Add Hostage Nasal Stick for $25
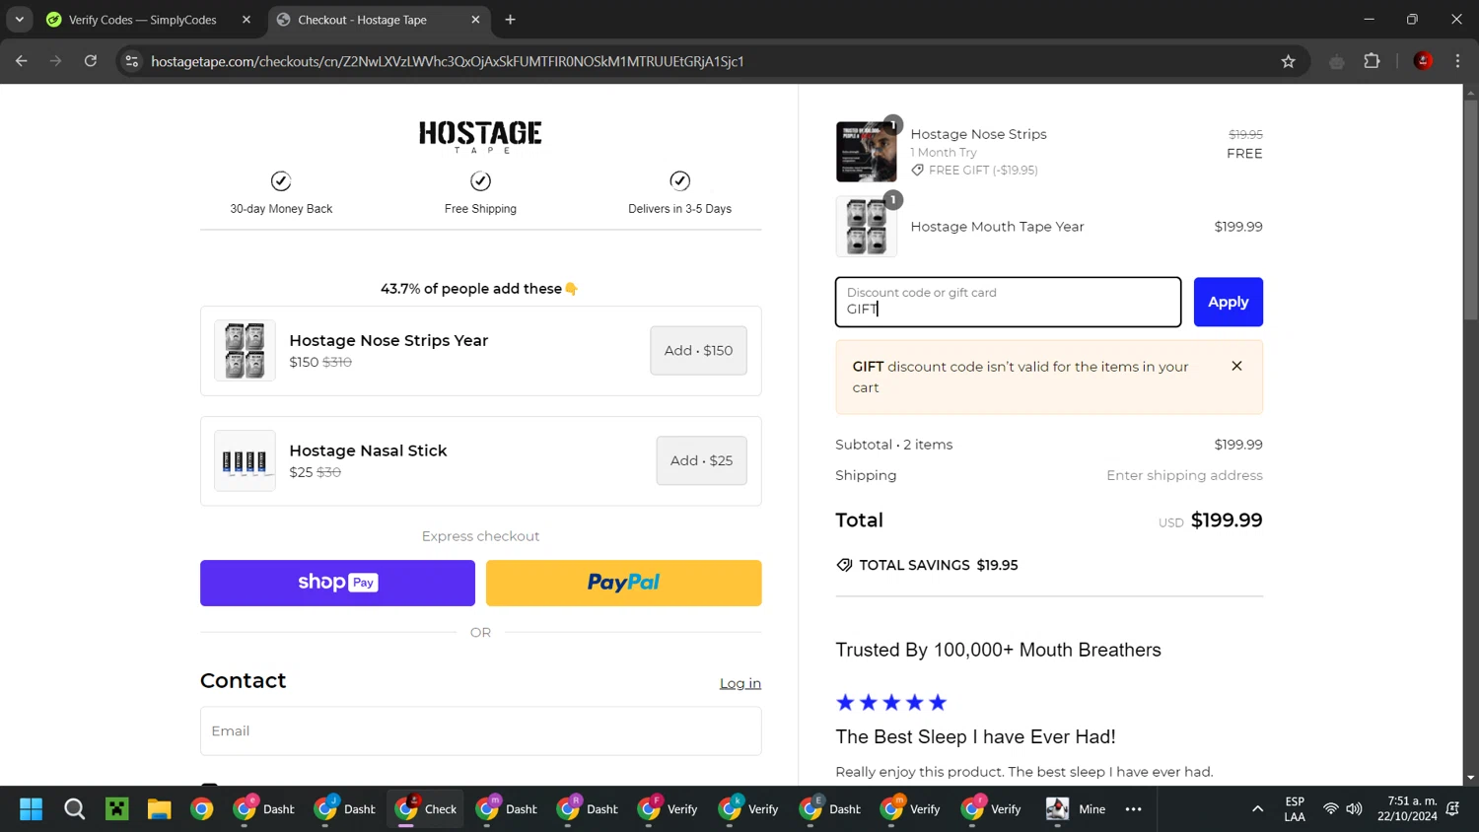Screen dimensions: 1479x832 701,460
